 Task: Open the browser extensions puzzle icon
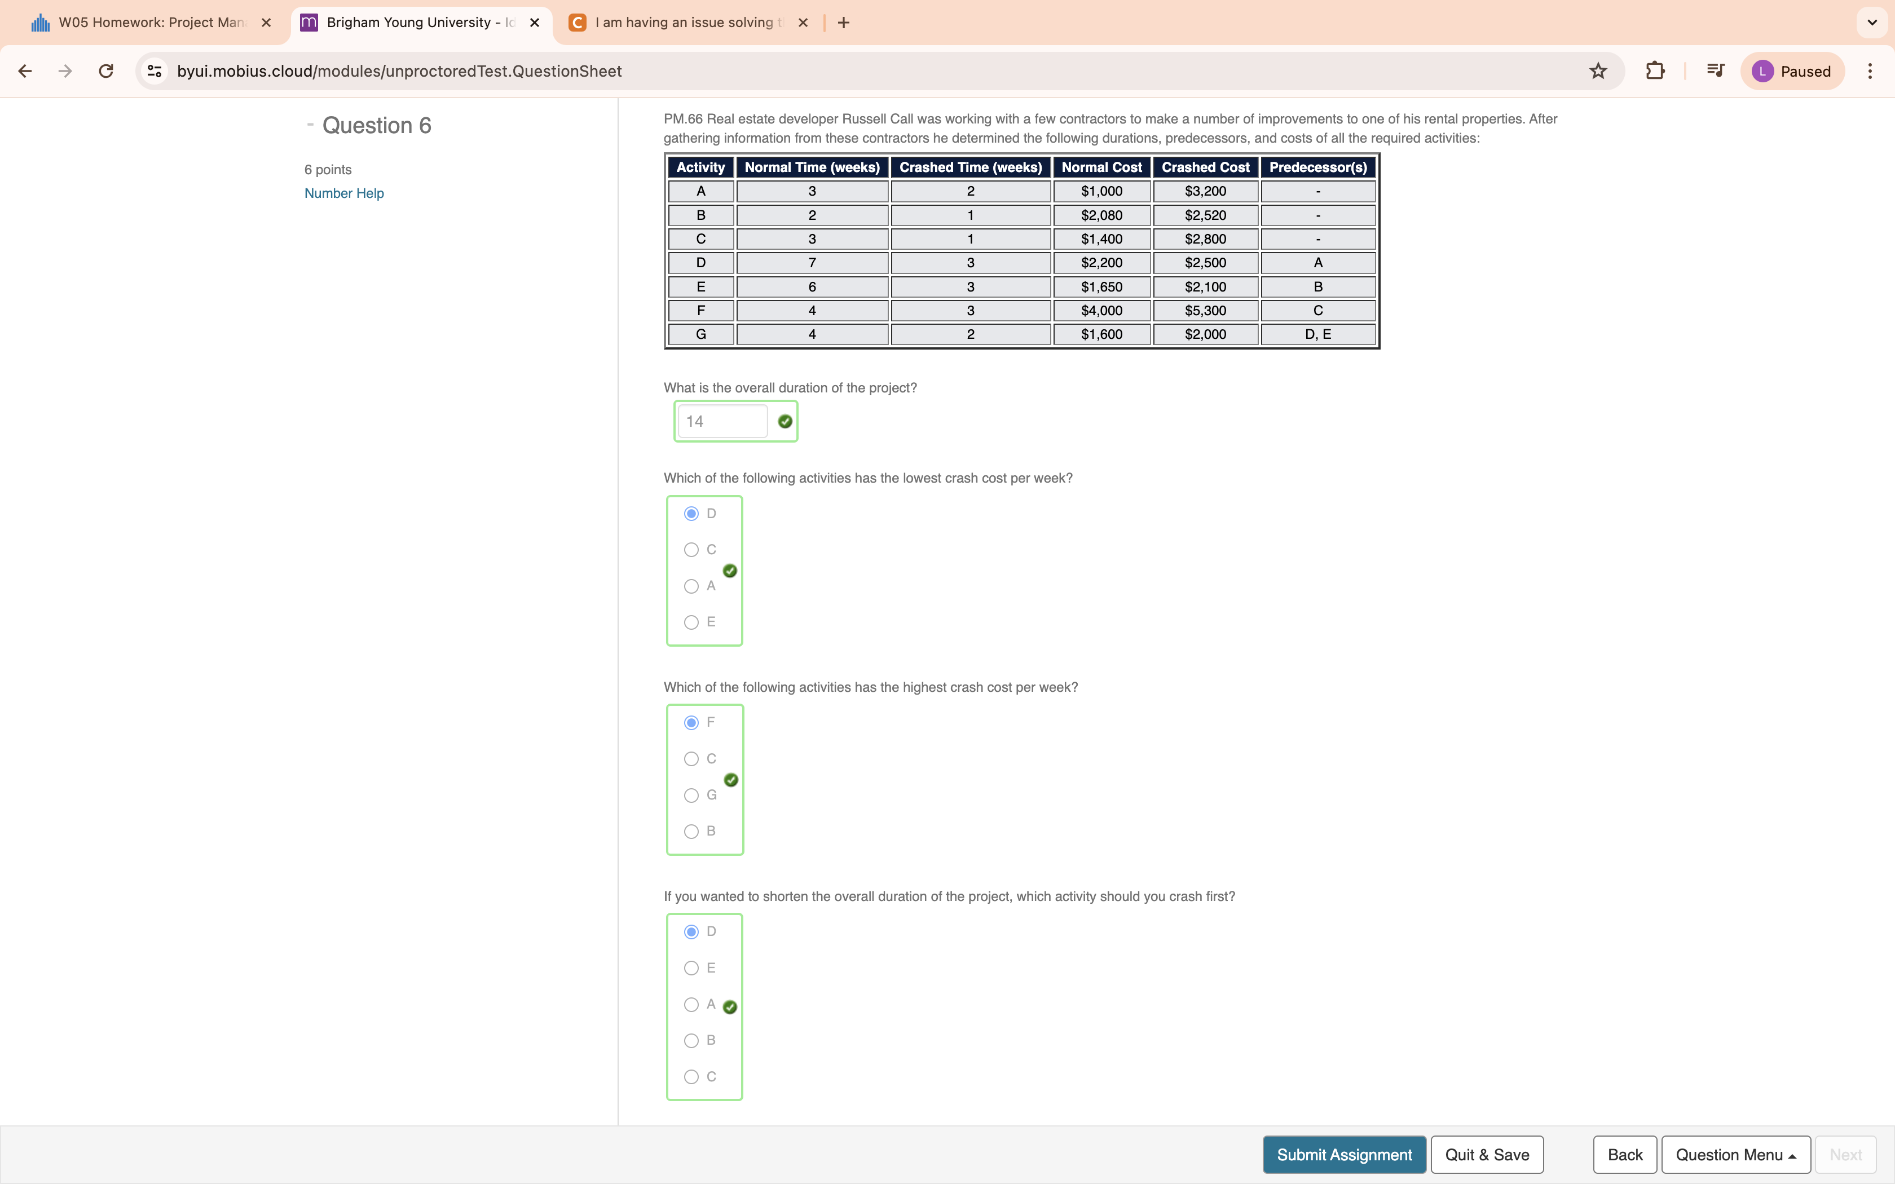pyautogui.click(x=1655, y=70)
